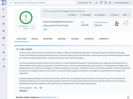133x99 pixels.
Task: Open the notifications chat icon
Action: click(x=101, y=3)
